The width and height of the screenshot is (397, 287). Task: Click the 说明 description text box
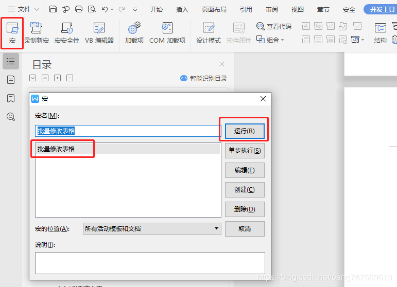coord(150,263)
